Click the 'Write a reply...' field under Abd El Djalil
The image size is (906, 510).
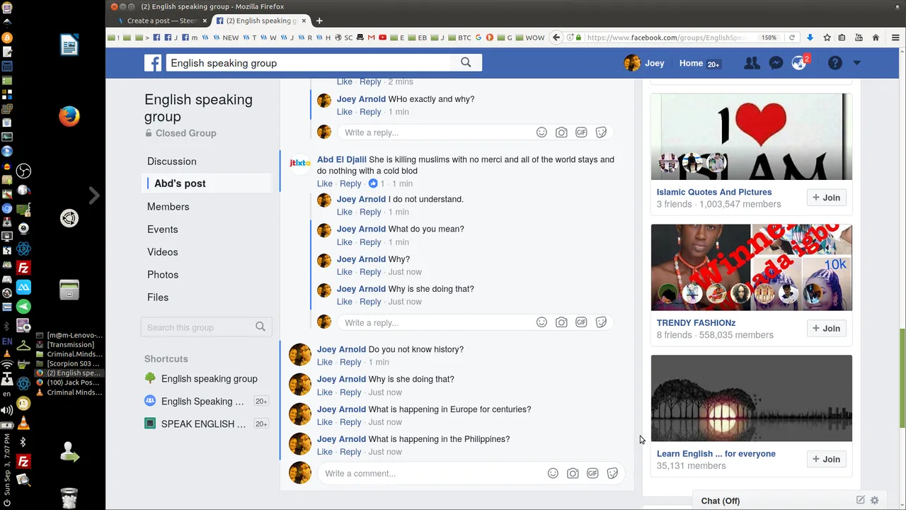tap(436, 322)
